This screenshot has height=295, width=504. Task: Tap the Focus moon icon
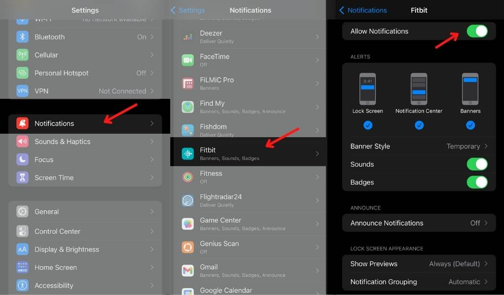[22, 159]
